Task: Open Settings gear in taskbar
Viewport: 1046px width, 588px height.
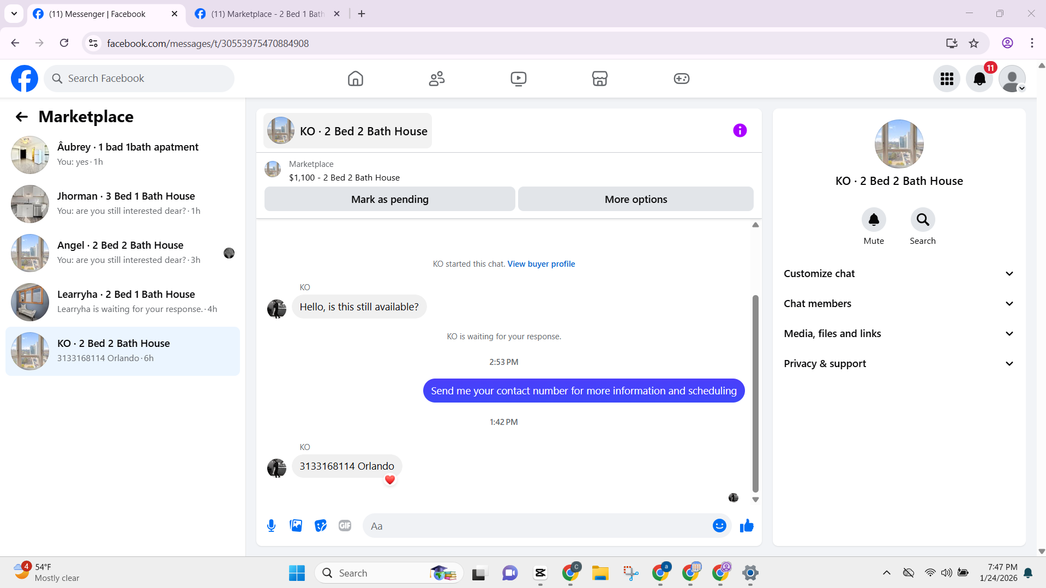Action: tap(750, 573)
